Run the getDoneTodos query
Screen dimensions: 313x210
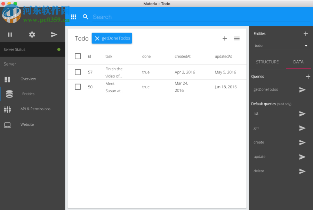pyautogui.click(x=303, y=90)
